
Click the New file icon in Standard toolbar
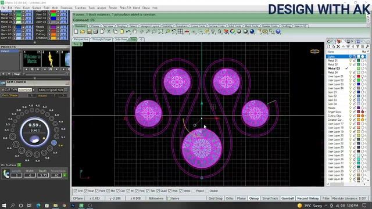(x=76, y=31)
